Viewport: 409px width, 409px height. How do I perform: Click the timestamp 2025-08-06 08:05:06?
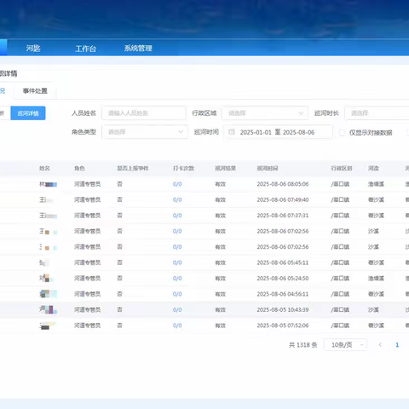(x=283, y=184)
